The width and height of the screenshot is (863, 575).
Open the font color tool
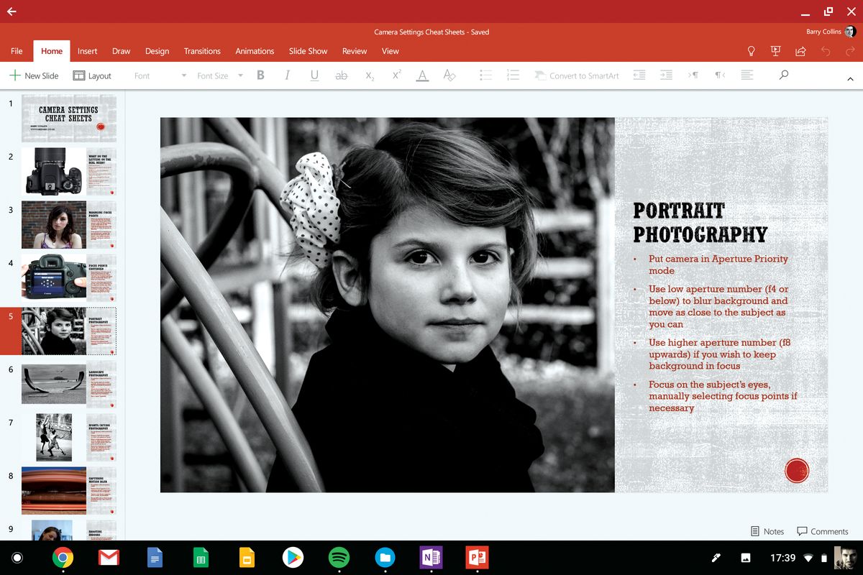click(x=422, y=75)
